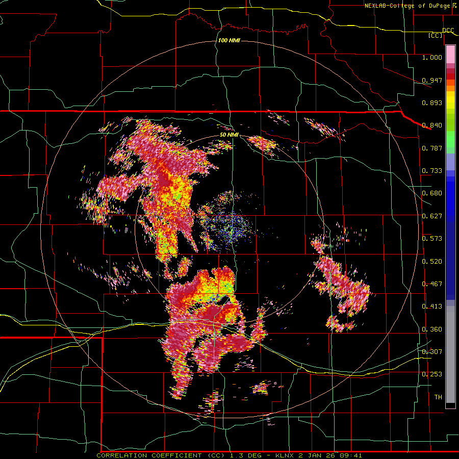
Task: Click the 0.680 legend value
Action: point(432,193)
